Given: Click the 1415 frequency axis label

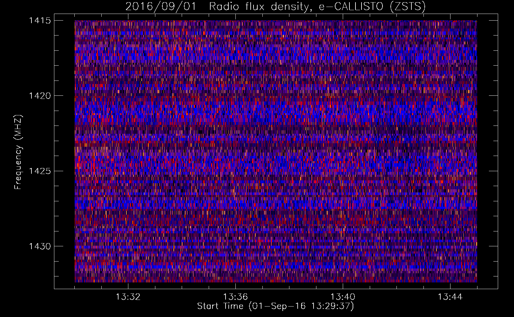Looking at the screenshot, I should click(x=40, y=21).
